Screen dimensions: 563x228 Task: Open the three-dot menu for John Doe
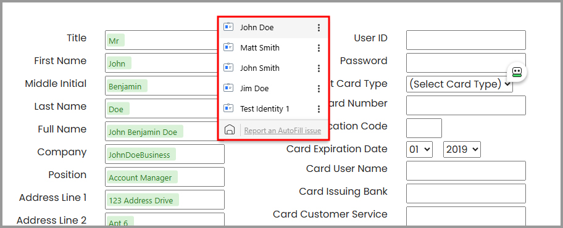(x=319, y=28)
